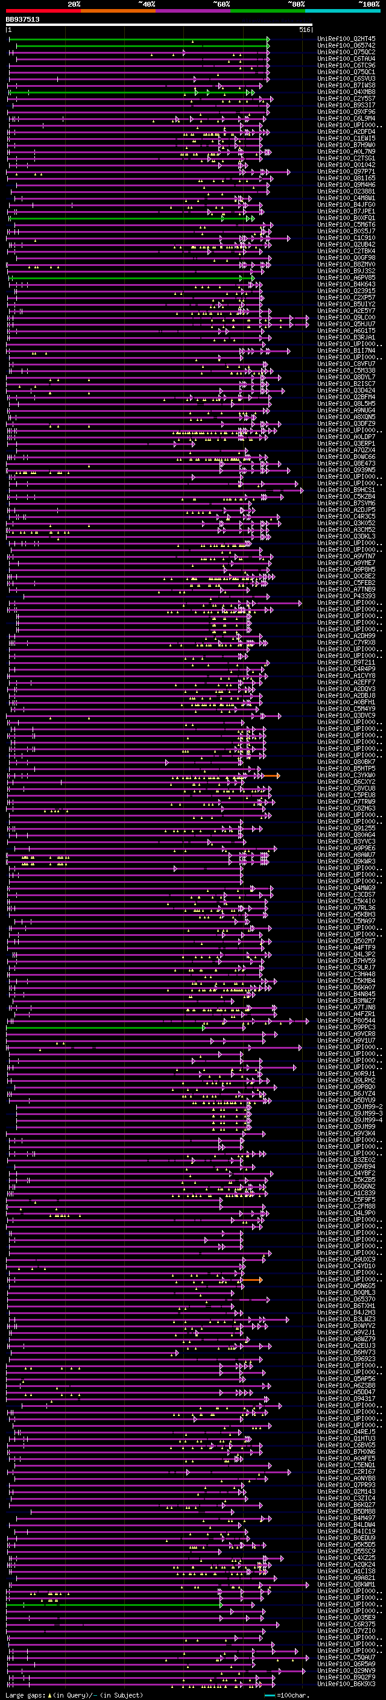Viewport: 386px width, 1700px height.
Task: Click the UniRef100_C6SVU3 entry
Action: tap(346, 78)
